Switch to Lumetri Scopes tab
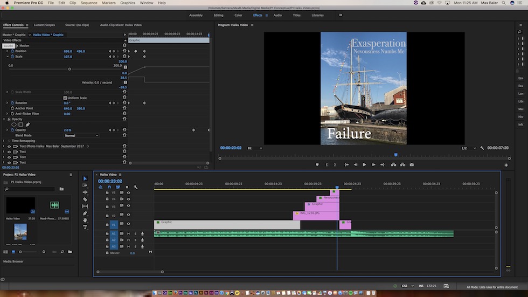The image size is (528, 297). click(x=44, y=25)
